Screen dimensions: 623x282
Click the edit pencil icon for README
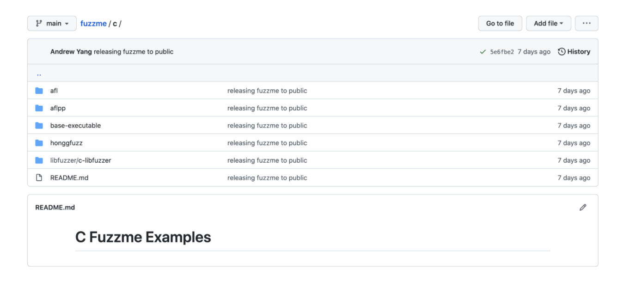pos(583,208)
